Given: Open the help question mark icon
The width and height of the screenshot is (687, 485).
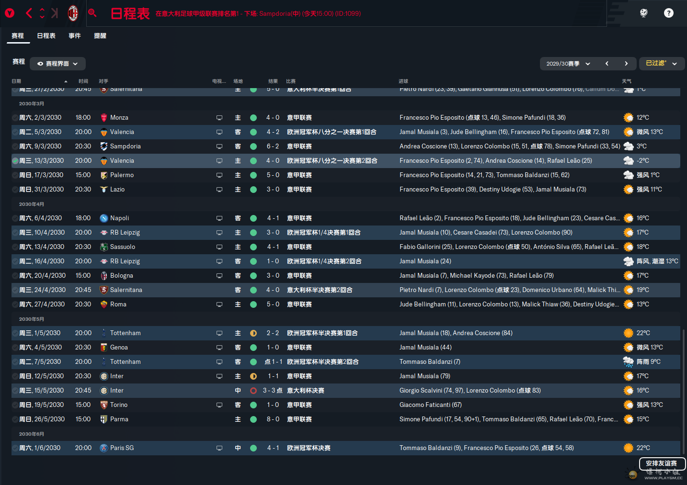Looking at the screenshot, I should [669, 13].
